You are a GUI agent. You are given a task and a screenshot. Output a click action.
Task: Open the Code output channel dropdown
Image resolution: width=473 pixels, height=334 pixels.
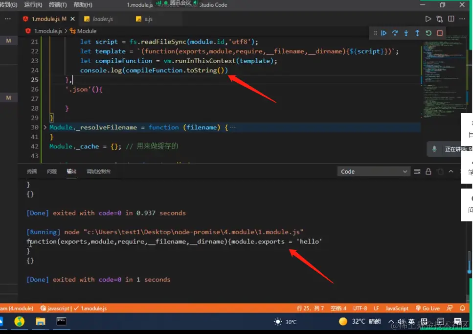click(x=373, y=172)
